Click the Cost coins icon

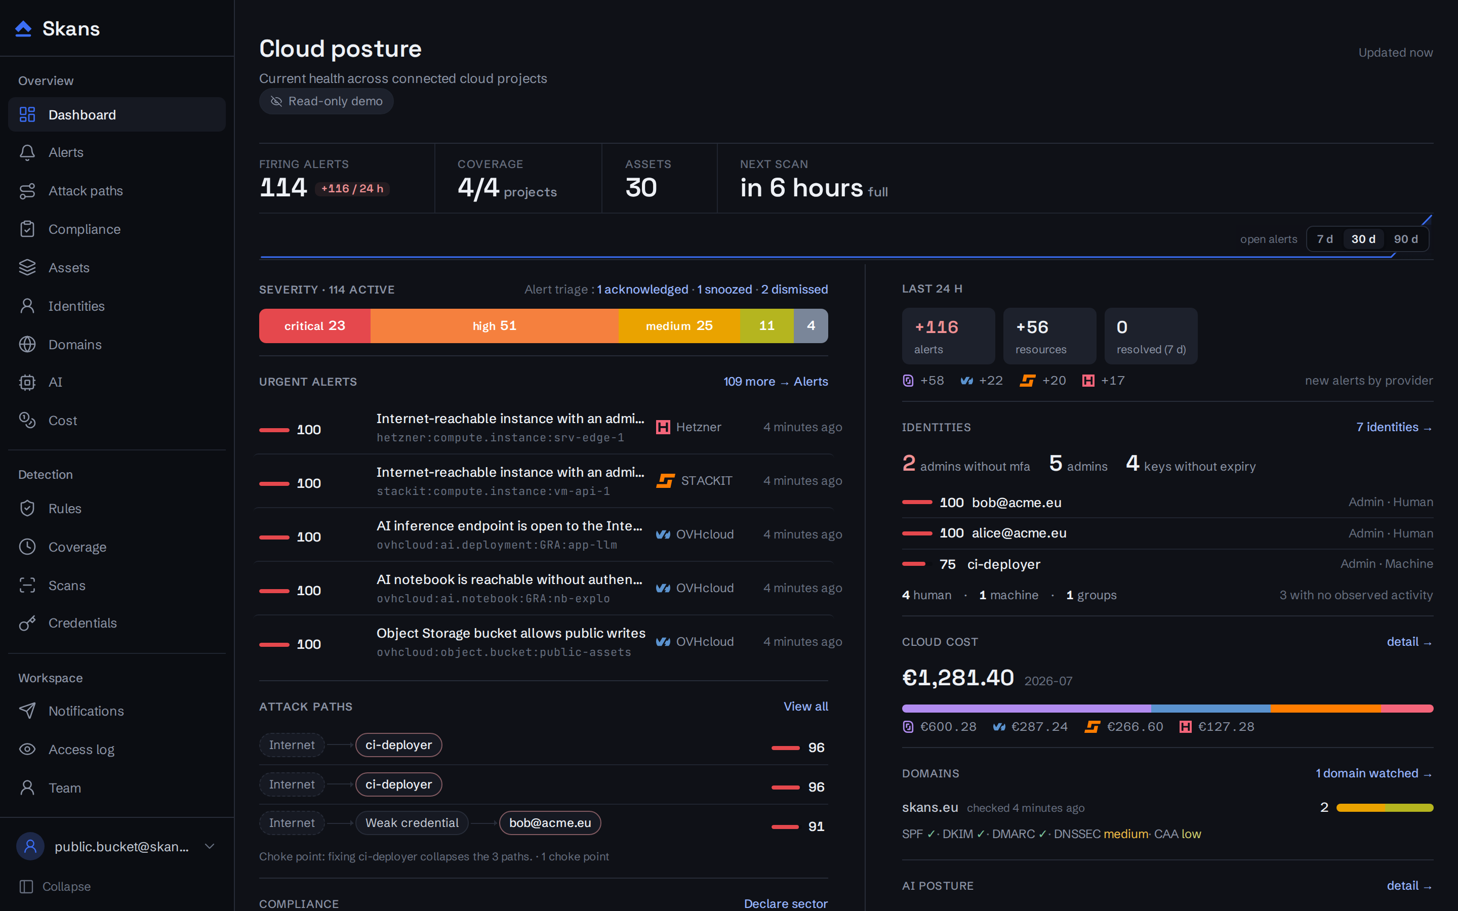(27, 421)
